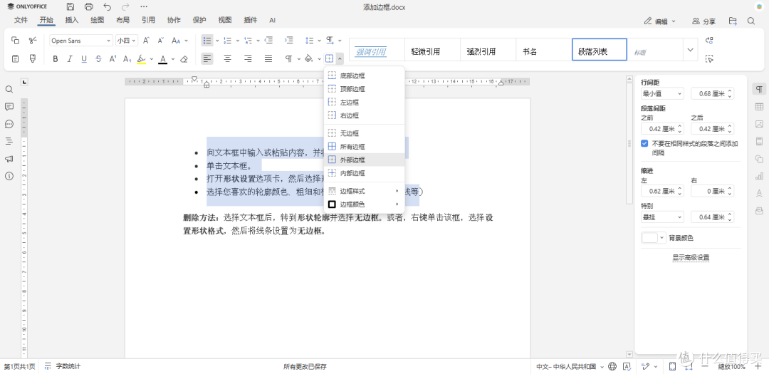This screenshot has height=374, width=769.
Task: Increase font size with the A-up icon
Action: pyautogui.click(x=146, y=40)
